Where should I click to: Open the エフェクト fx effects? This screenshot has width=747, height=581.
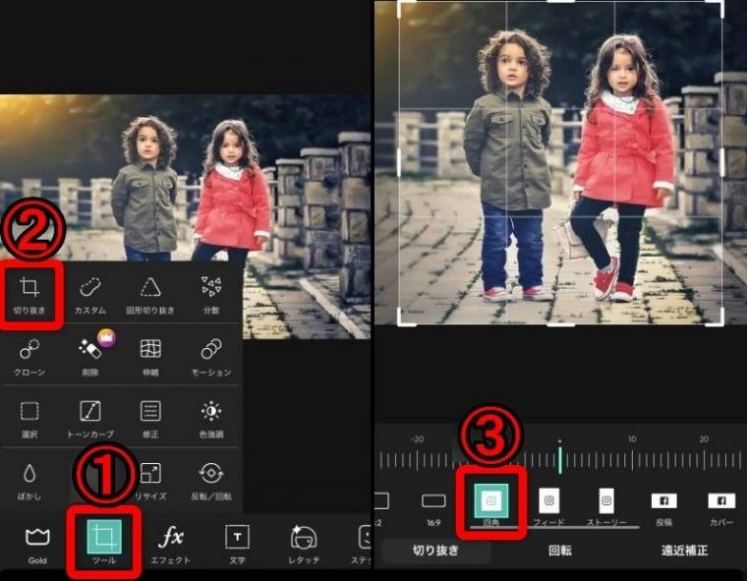171,545
